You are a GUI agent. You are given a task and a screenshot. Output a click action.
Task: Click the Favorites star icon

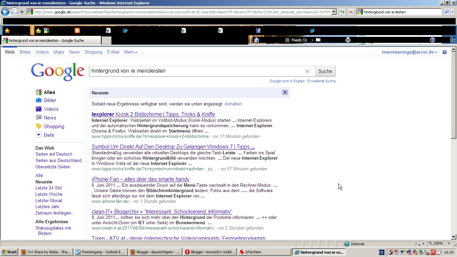tap(7, 31)
